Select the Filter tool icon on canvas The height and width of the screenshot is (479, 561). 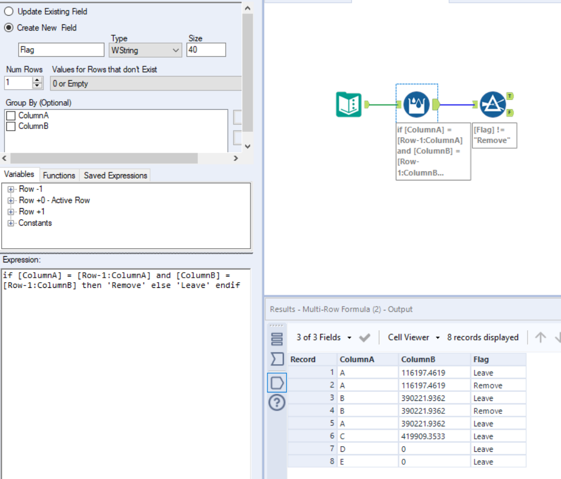[x=493, y=105]
